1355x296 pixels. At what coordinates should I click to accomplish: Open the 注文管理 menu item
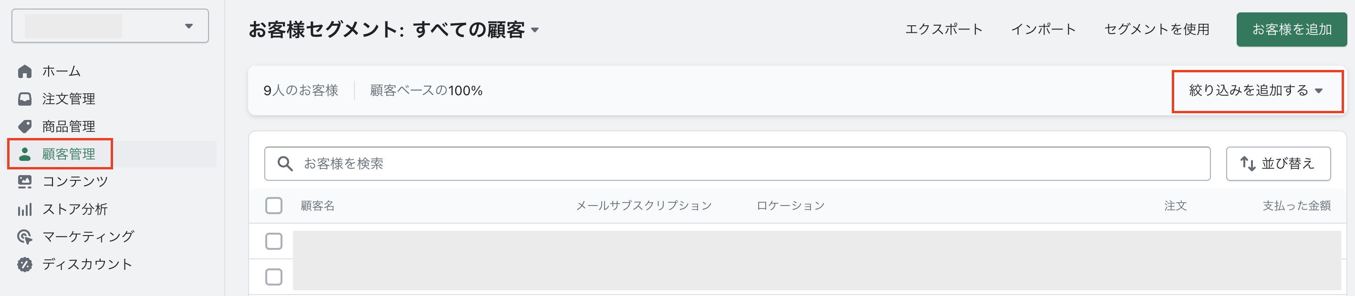(68, 99)
